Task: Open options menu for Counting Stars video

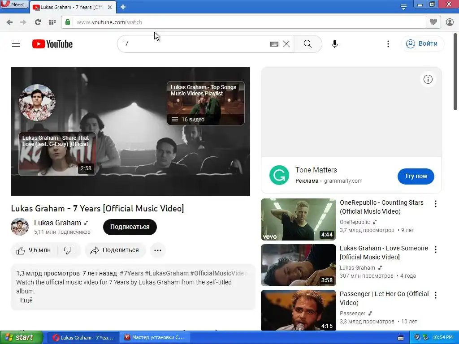Action: [436, 204]
